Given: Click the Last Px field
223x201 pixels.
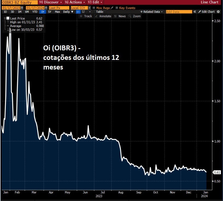Looking at the screenshot, I should click(59, 8).
